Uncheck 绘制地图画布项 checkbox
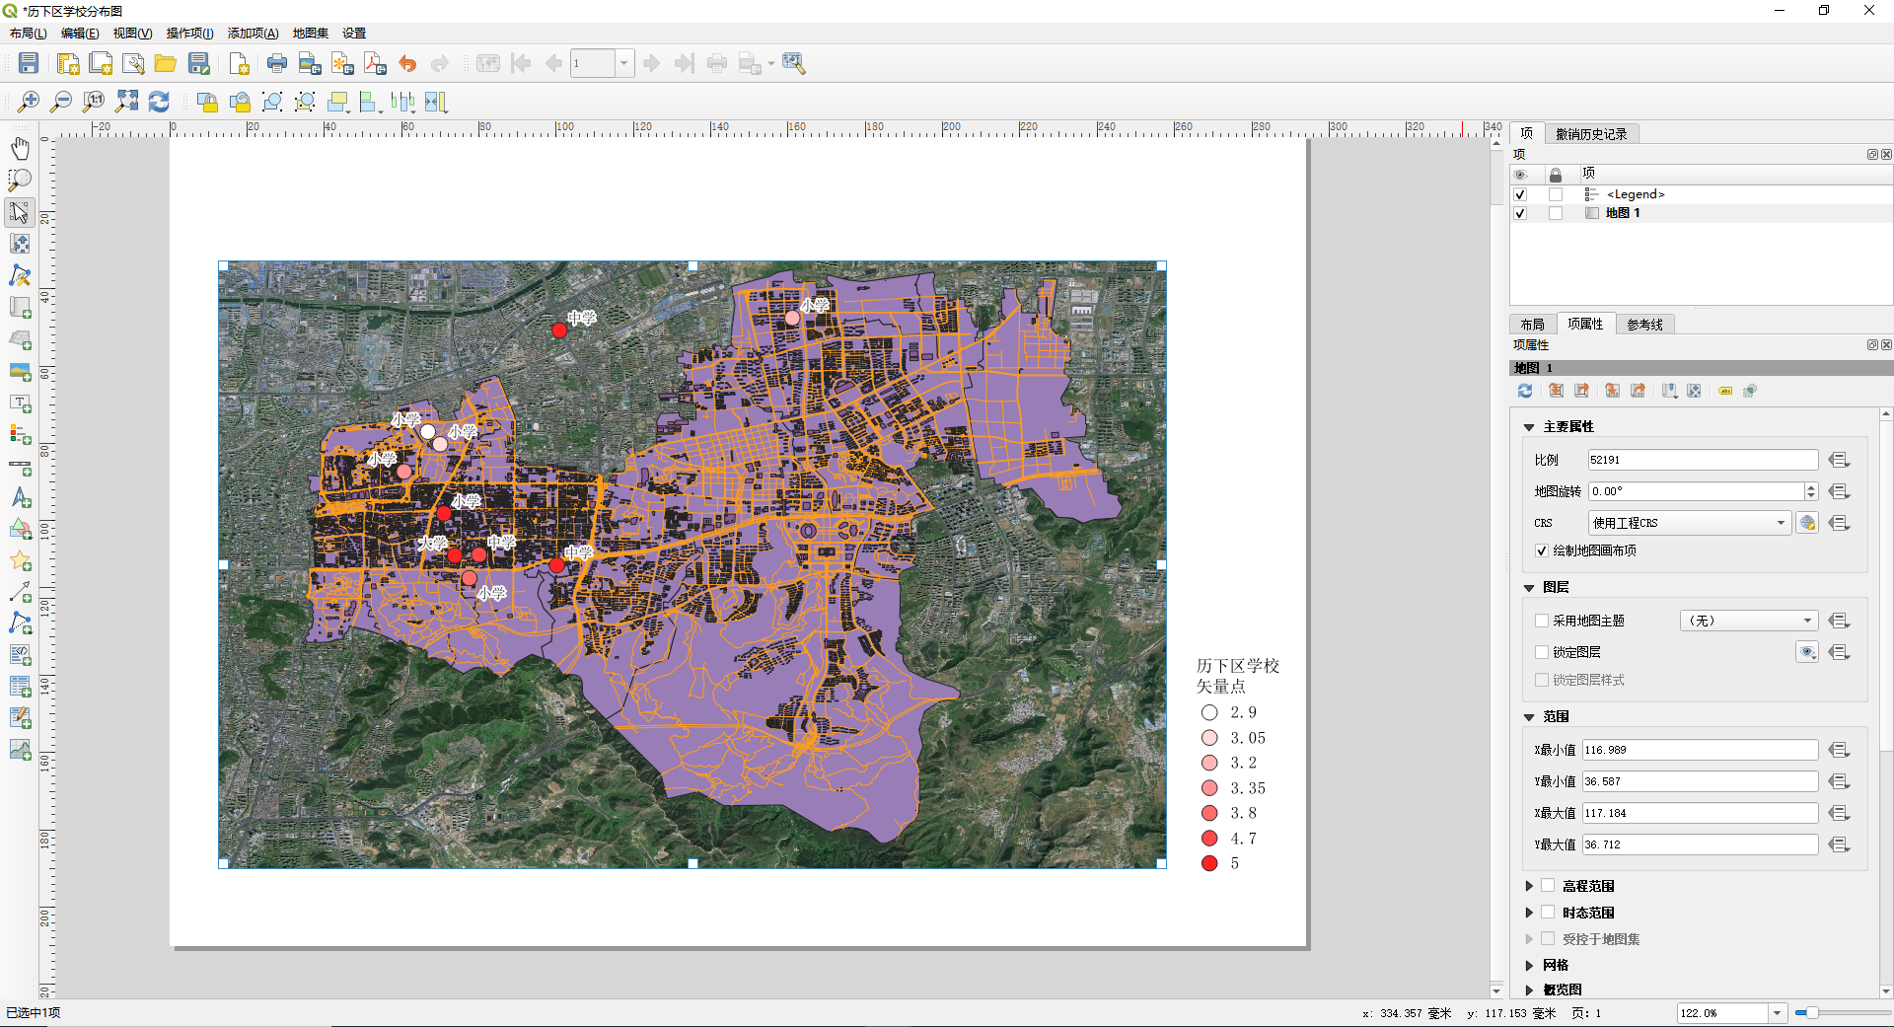This screenshot has height=1027, width=1894. coord(1542,550)
